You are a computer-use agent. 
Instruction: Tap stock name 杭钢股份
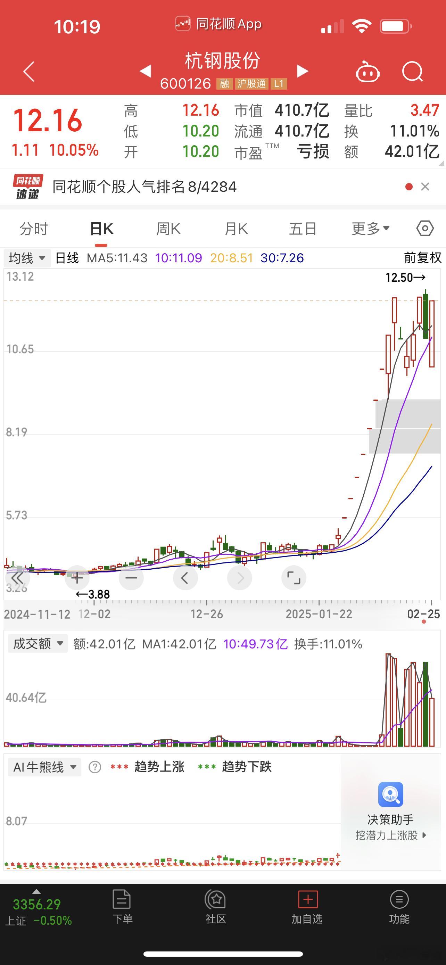pos(223,60)
